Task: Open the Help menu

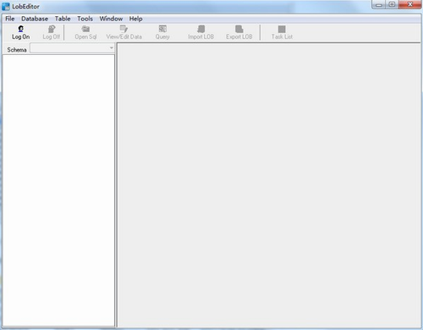Action: 135,19
